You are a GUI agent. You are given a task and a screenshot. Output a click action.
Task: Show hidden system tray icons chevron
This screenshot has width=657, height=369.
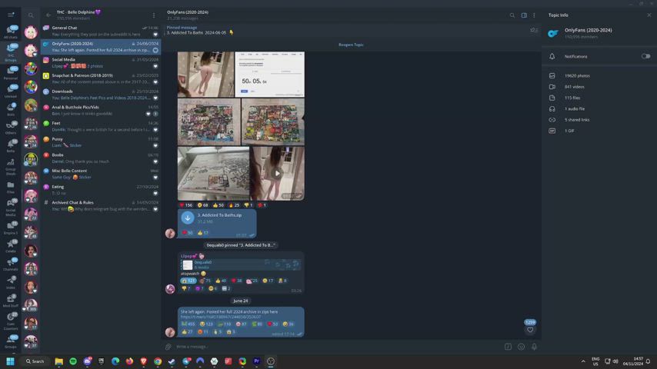point(583,361)
